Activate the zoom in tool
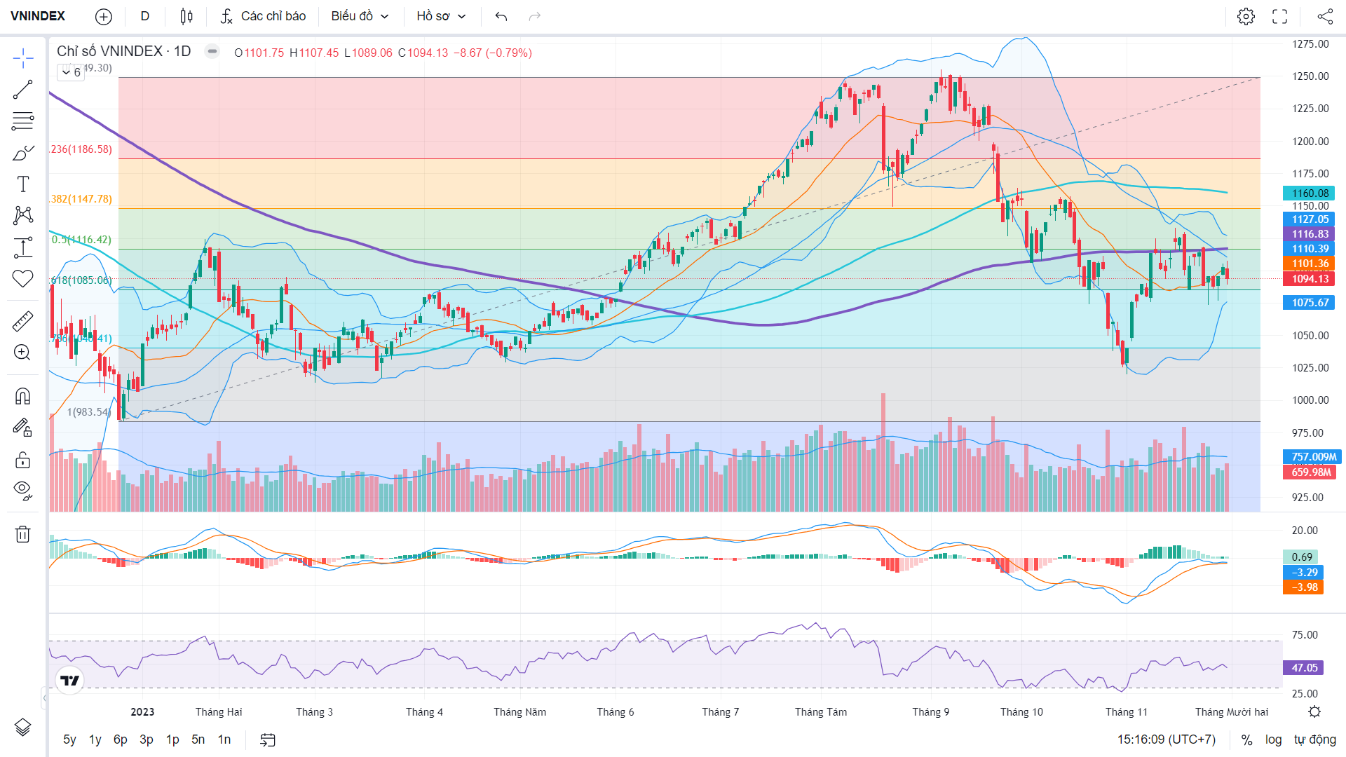 coord(22,353)
